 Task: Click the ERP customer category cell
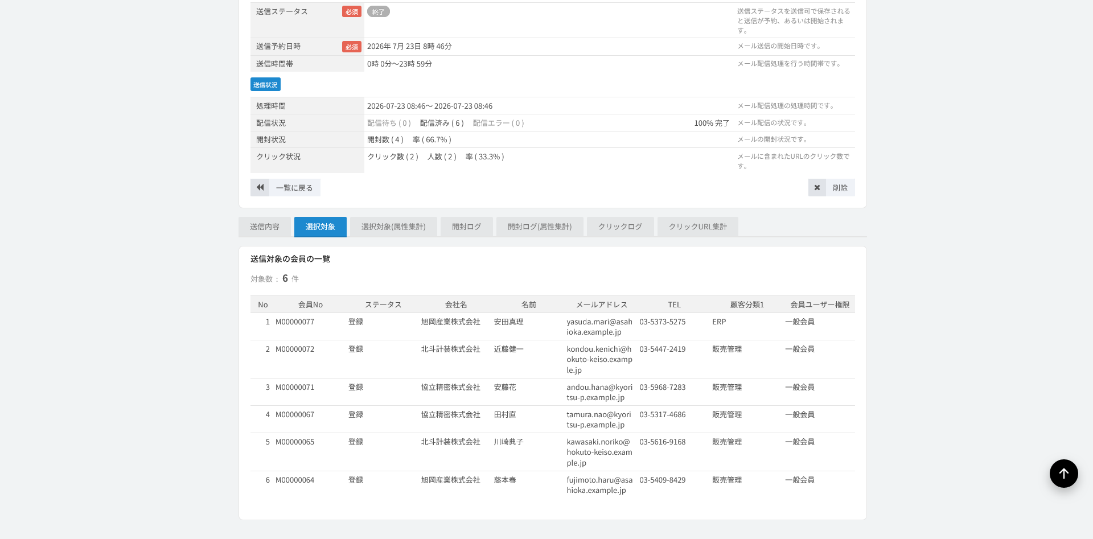click(x=719, y=322)
